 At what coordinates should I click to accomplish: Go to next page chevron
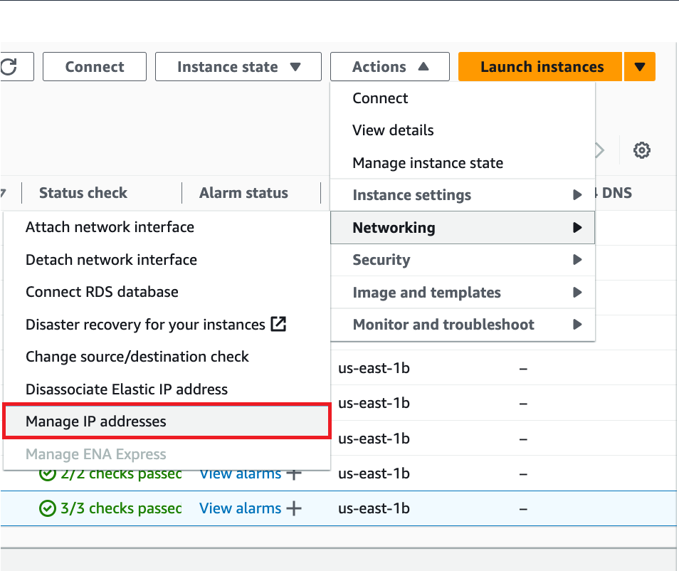[600, 150]
